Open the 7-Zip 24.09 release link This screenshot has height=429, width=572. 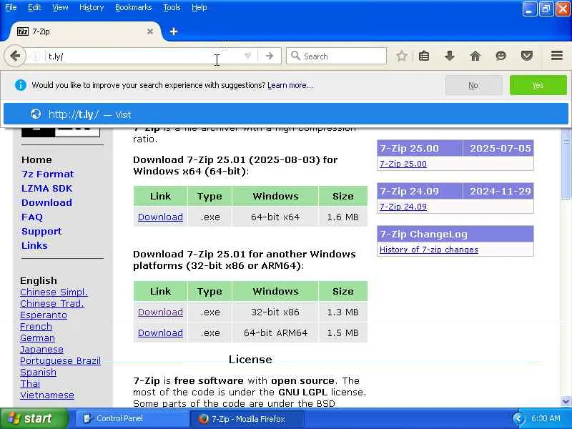click(403, 207)
